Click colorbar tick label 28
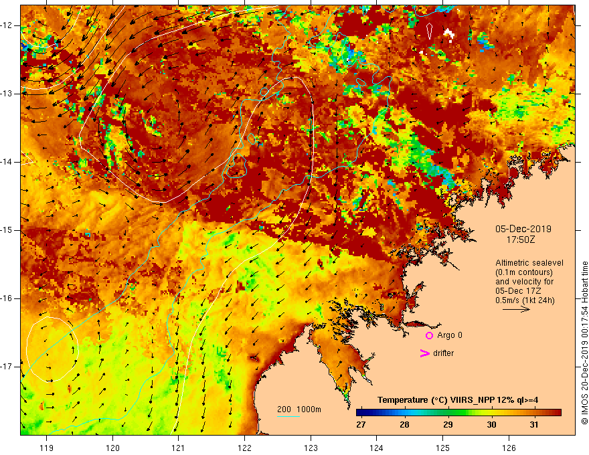 404,425
